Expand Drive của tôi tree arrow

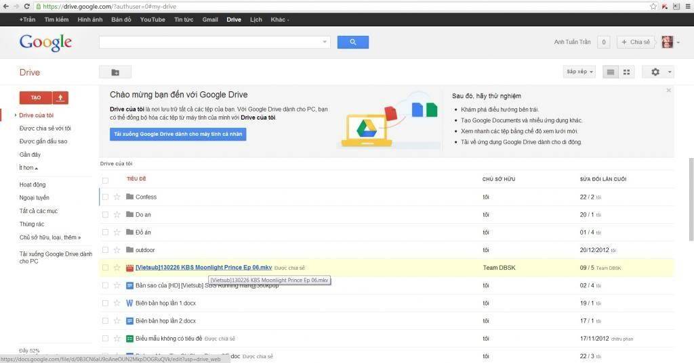pos(16,116)
